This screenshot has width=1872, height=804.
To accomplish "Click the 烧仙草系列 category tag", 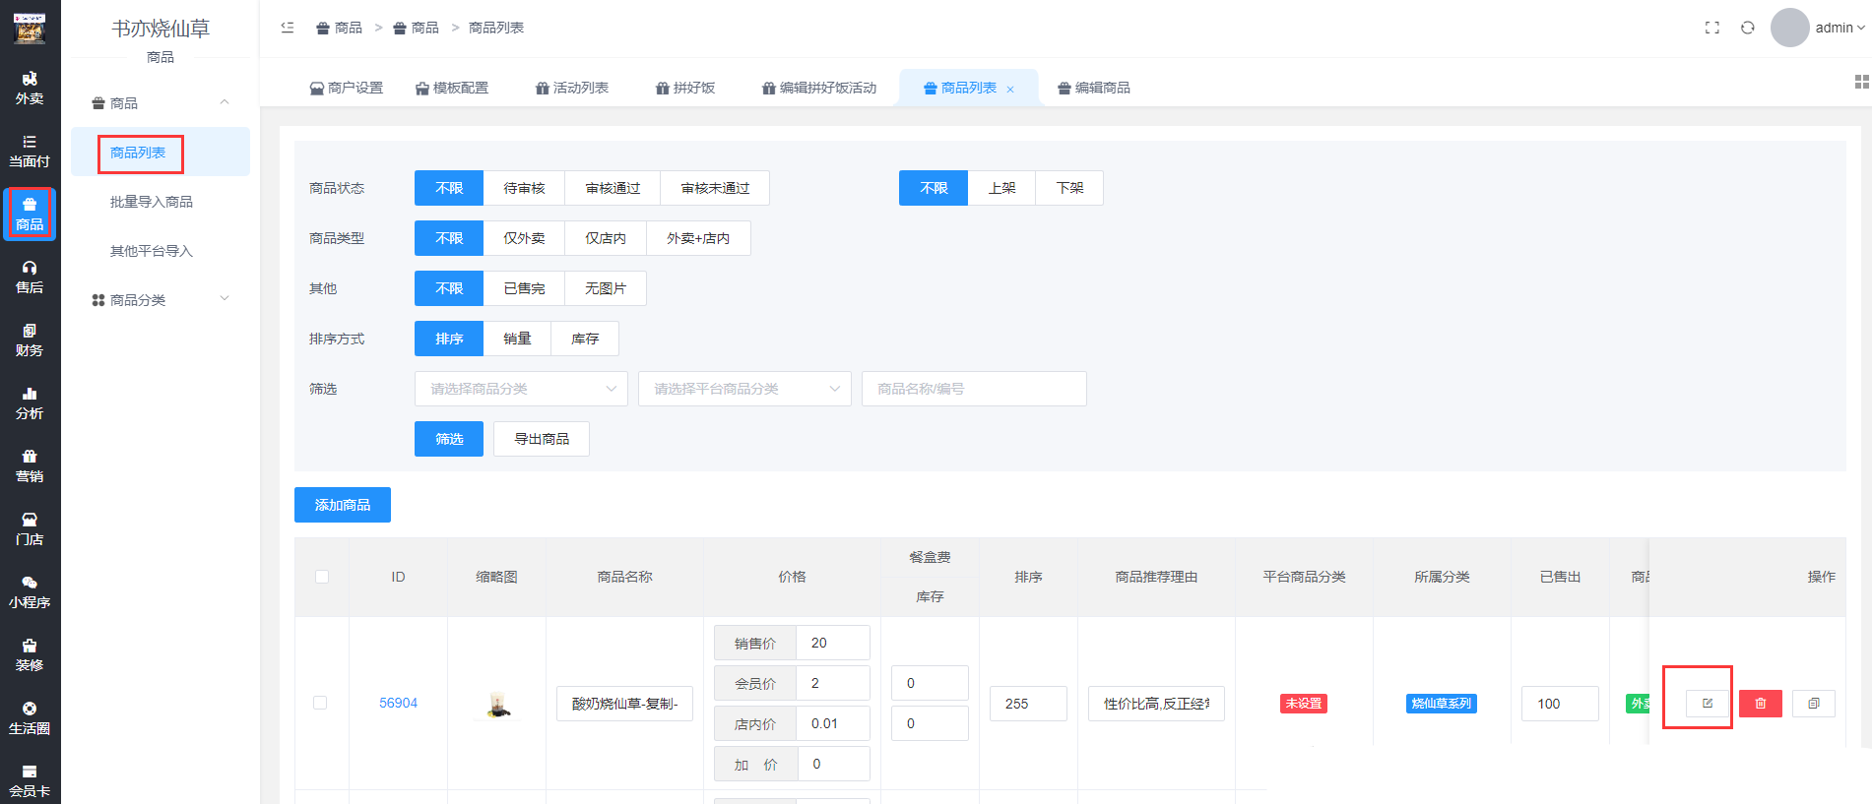I will 1442,704.
